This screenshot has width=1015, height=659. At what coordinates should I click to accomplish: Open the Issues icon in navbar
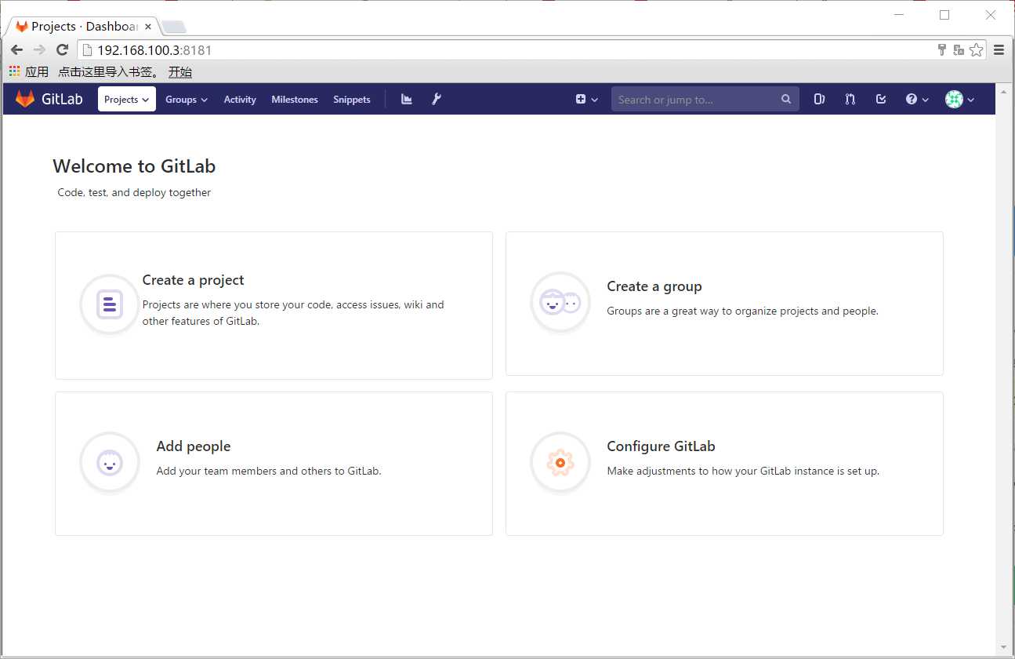pyautogui.click(x=819, y=99)
